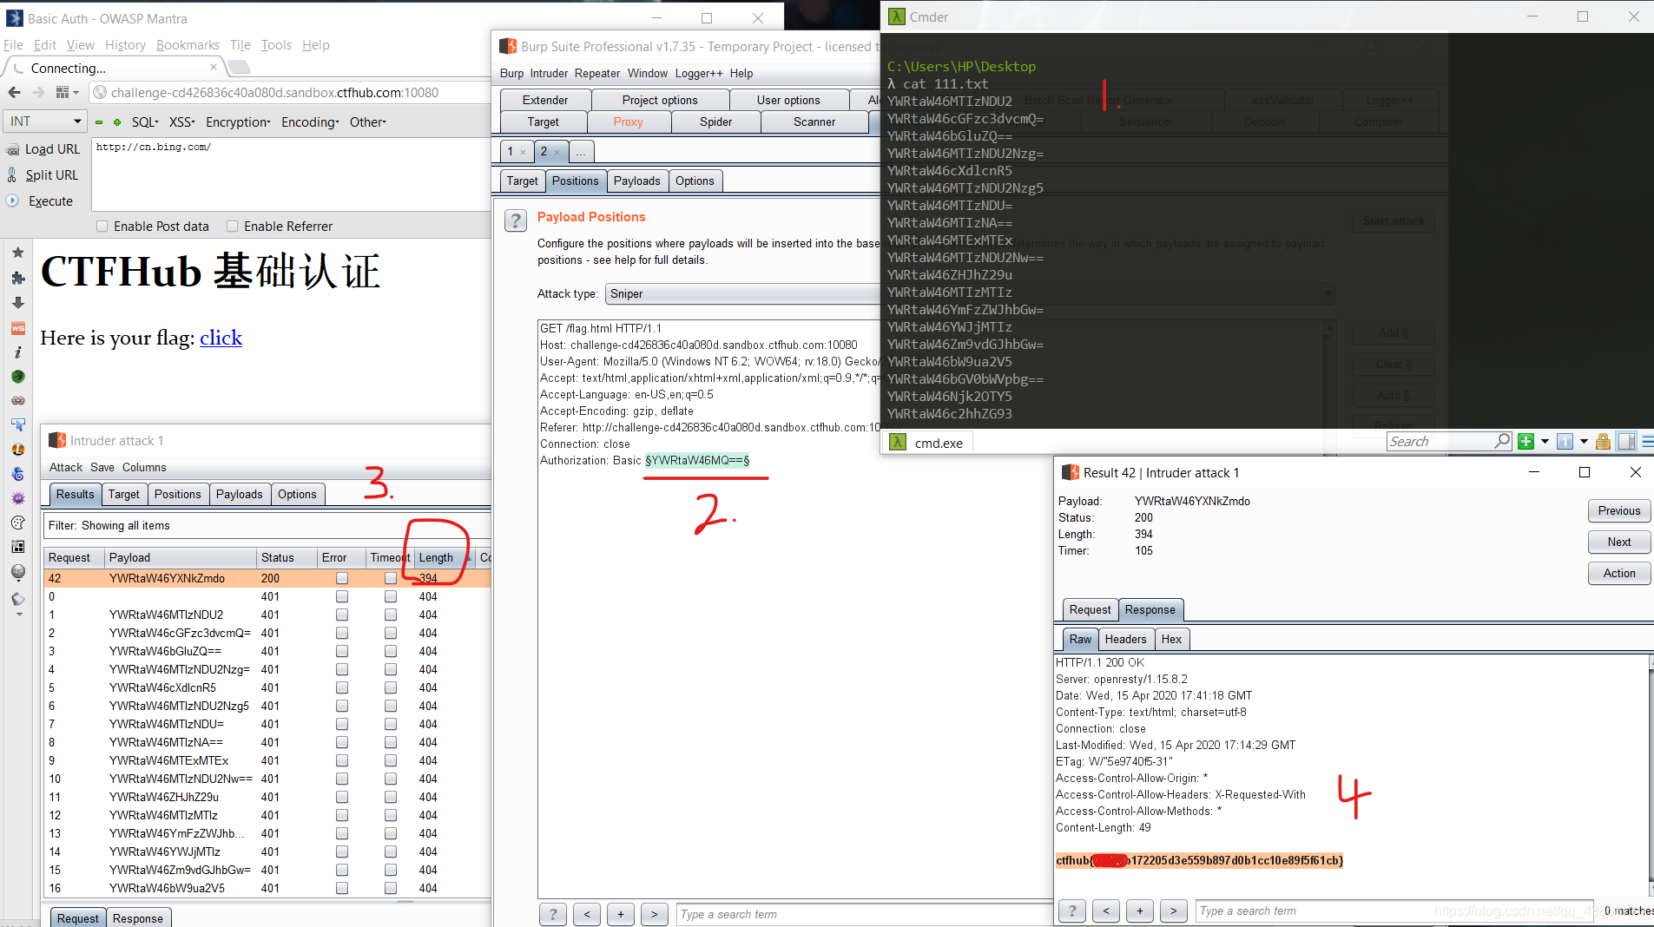Click the Split URL scissors icon
This screenshot has height=927, width=1654.
[12, 174]
